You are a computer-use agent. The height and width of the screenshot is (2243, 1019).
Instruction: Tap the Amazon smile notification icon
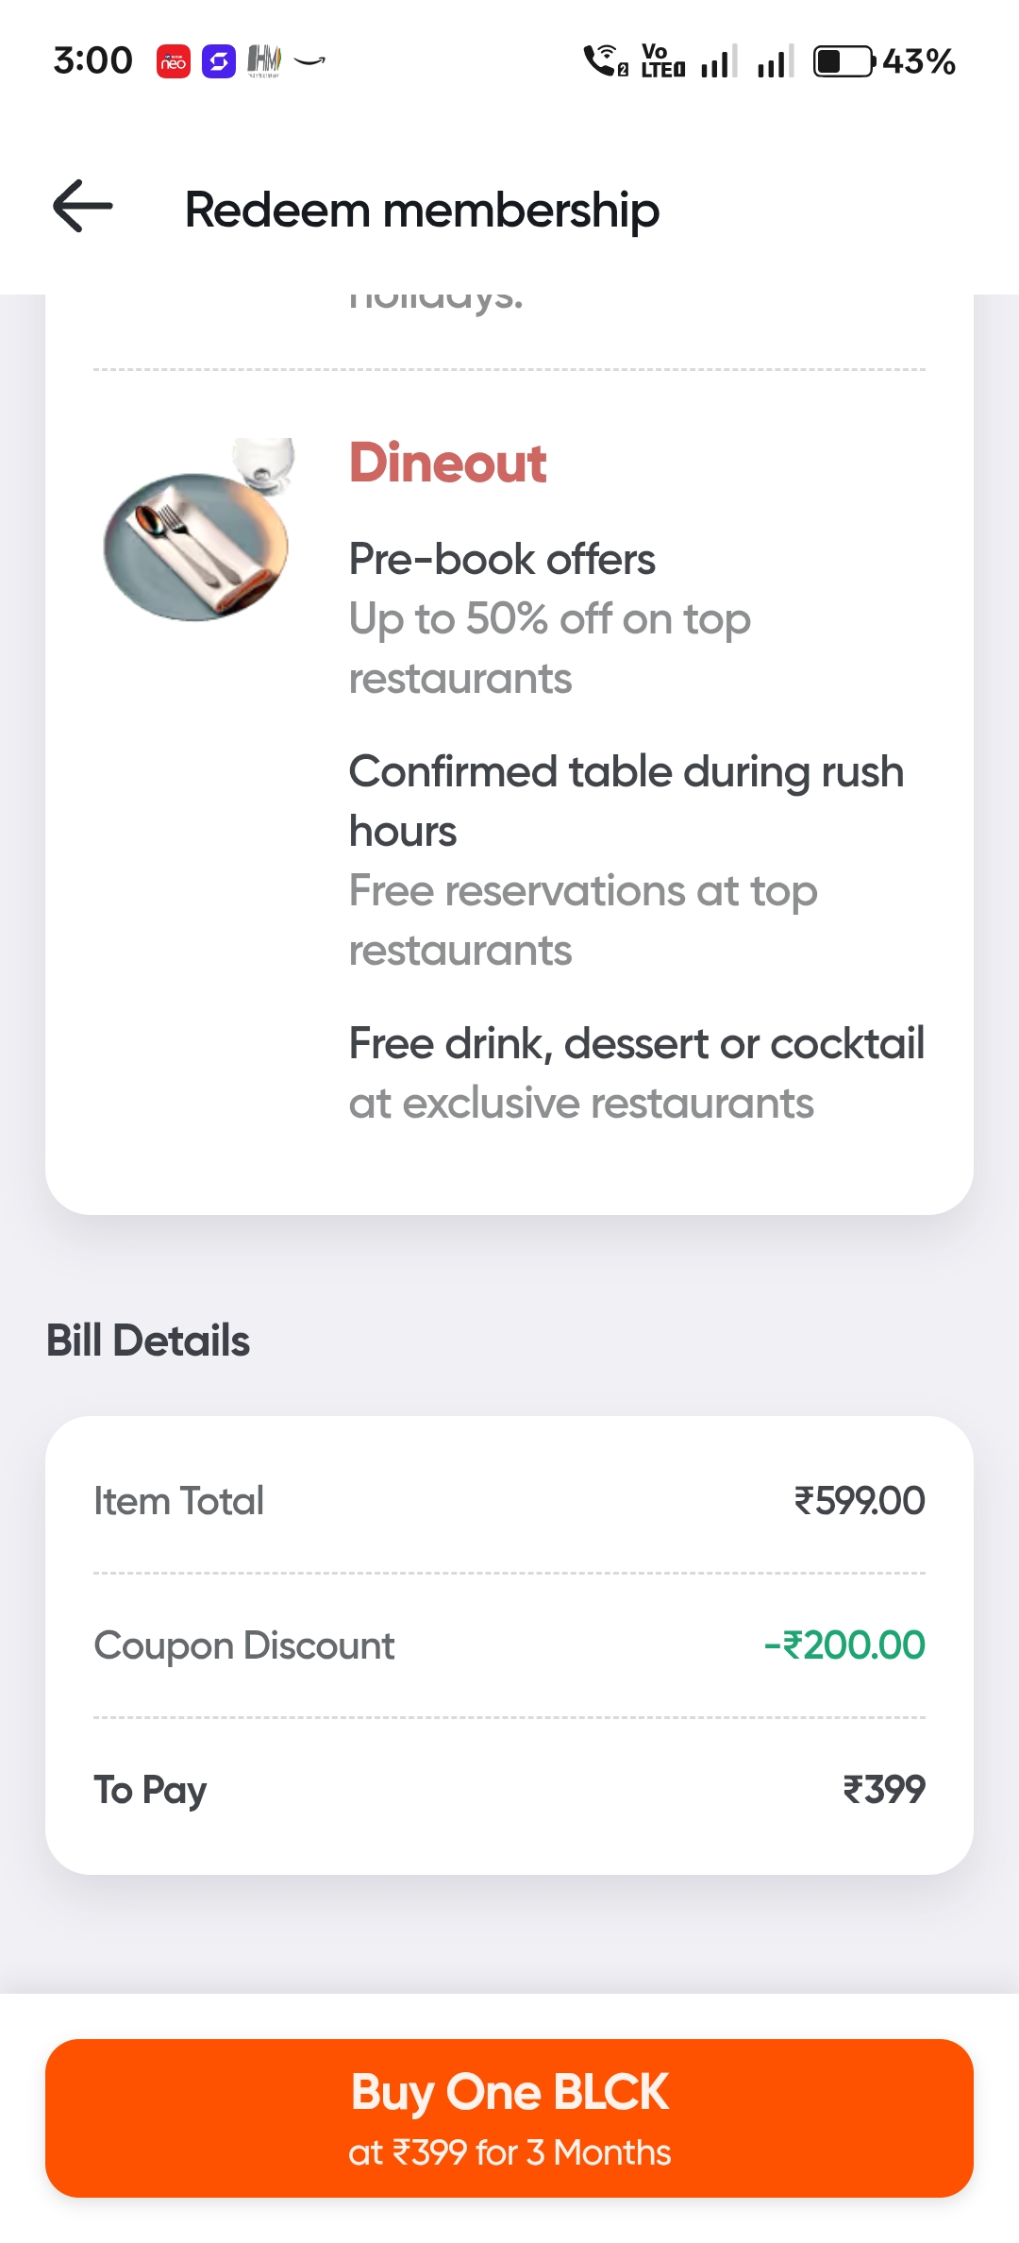309,62
